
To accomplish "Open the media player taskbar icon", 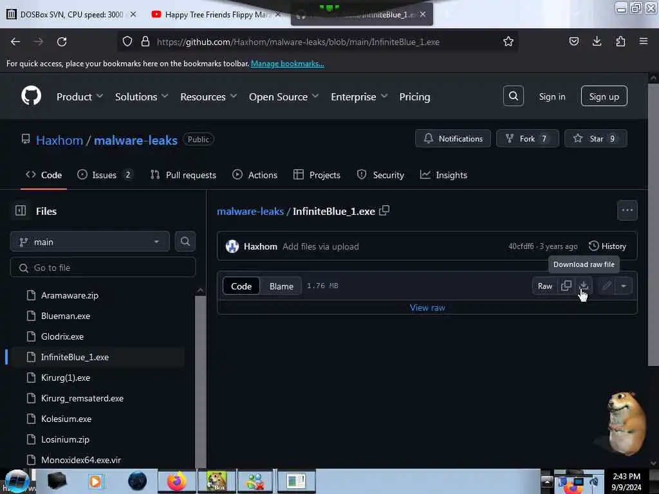I will [x=96, y=481].
